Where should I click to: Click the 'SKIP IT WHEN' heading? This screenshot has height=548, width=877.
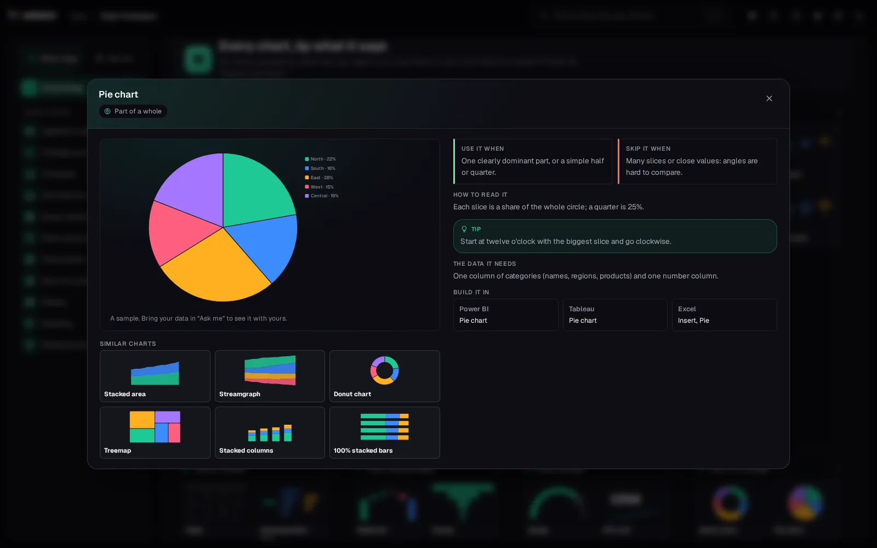point(648,149)
